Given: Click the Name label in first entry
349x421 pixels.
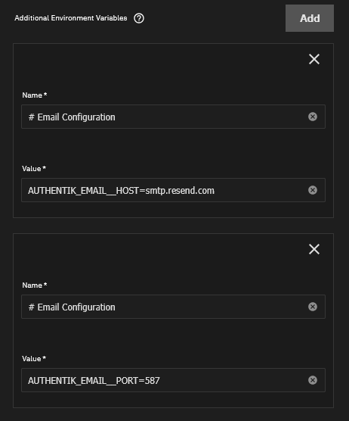Looking at the screenshot, I should pyautogui.click(x=34, y=95).
